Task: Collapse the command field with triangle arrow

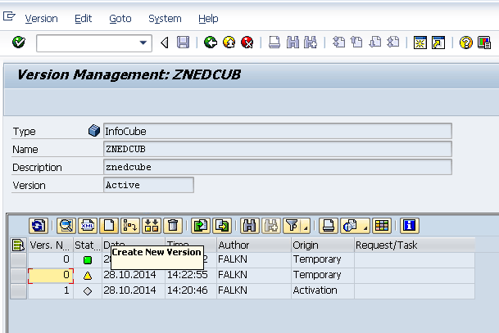Action: (x=165, y=43)
